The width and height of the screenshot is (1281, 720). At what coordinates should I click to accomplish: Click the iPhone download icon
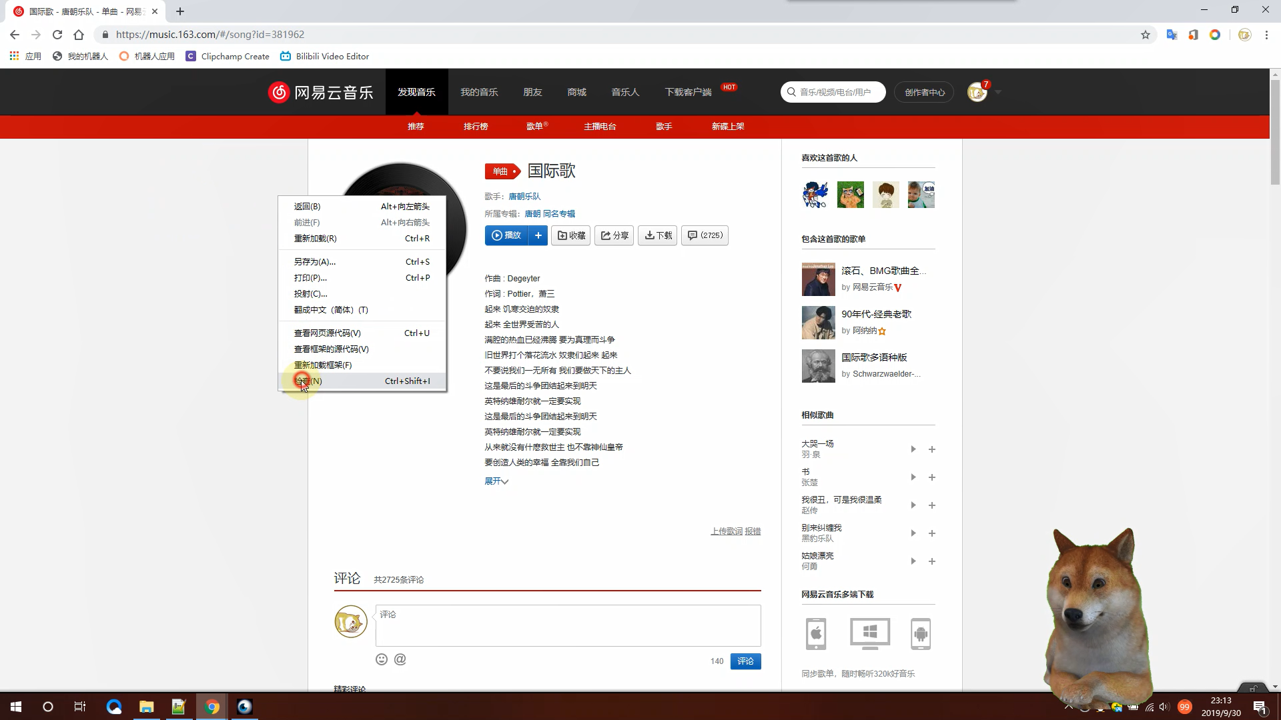click(816, 633)
